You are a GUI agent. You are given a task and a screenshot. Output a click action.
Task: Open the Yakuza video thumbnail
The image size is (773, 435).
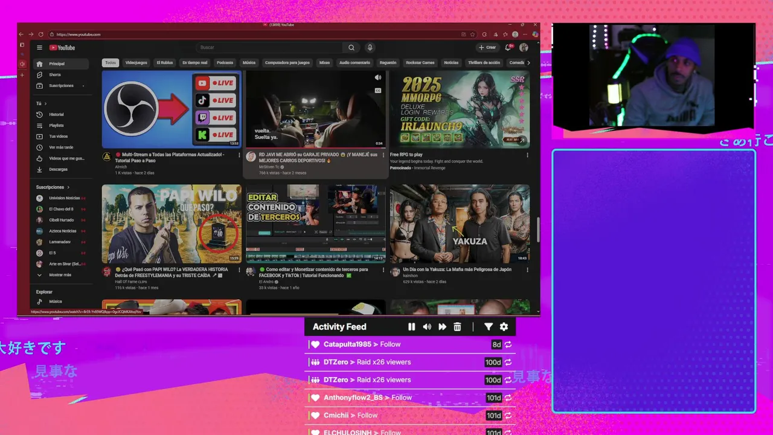coord(460,224)
